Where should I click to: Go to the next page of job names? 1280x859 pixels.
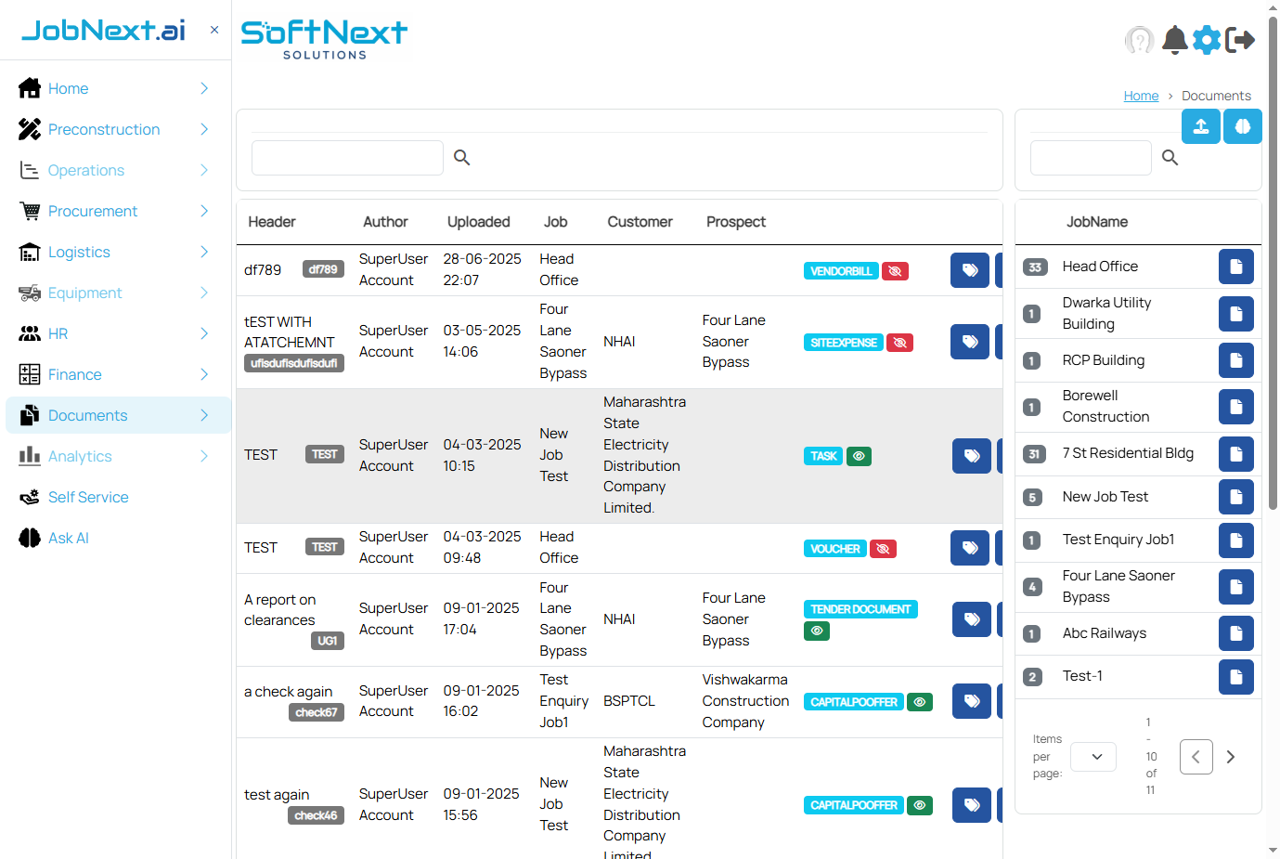[1232, 757]
